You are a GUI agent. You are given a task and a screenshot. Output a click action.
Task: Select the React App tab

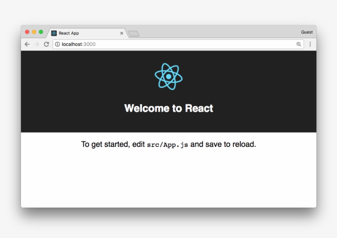coord(82,33)
